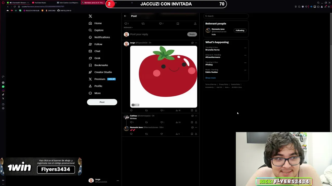This screenshot has width=332, height=186.
Task: Open Profile in sidebar
Action: coord(95,86)
